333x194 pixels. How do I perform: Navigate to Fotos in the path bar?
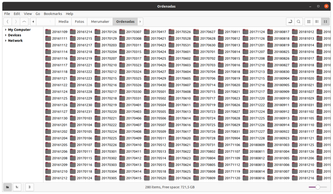point(79,22)
